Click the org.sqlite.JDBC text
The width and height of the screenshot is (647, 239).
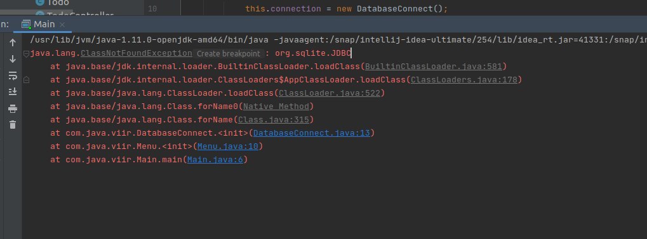pyautogui.click(x=313, y=53)
